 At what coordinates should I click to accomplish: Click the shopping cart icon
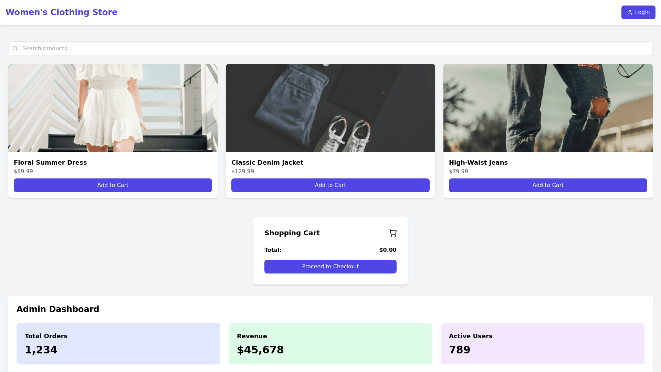point(392,233)
